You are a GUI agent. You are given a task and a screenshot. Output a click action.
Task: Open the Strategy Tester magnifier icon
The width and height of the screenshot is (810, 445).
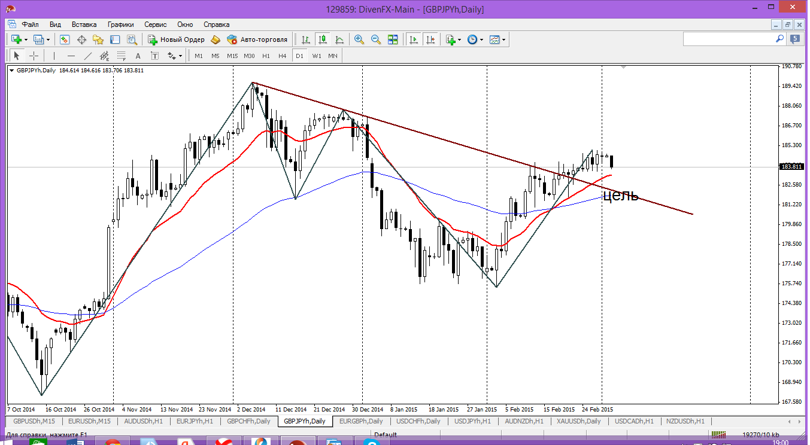click(132, 39)
